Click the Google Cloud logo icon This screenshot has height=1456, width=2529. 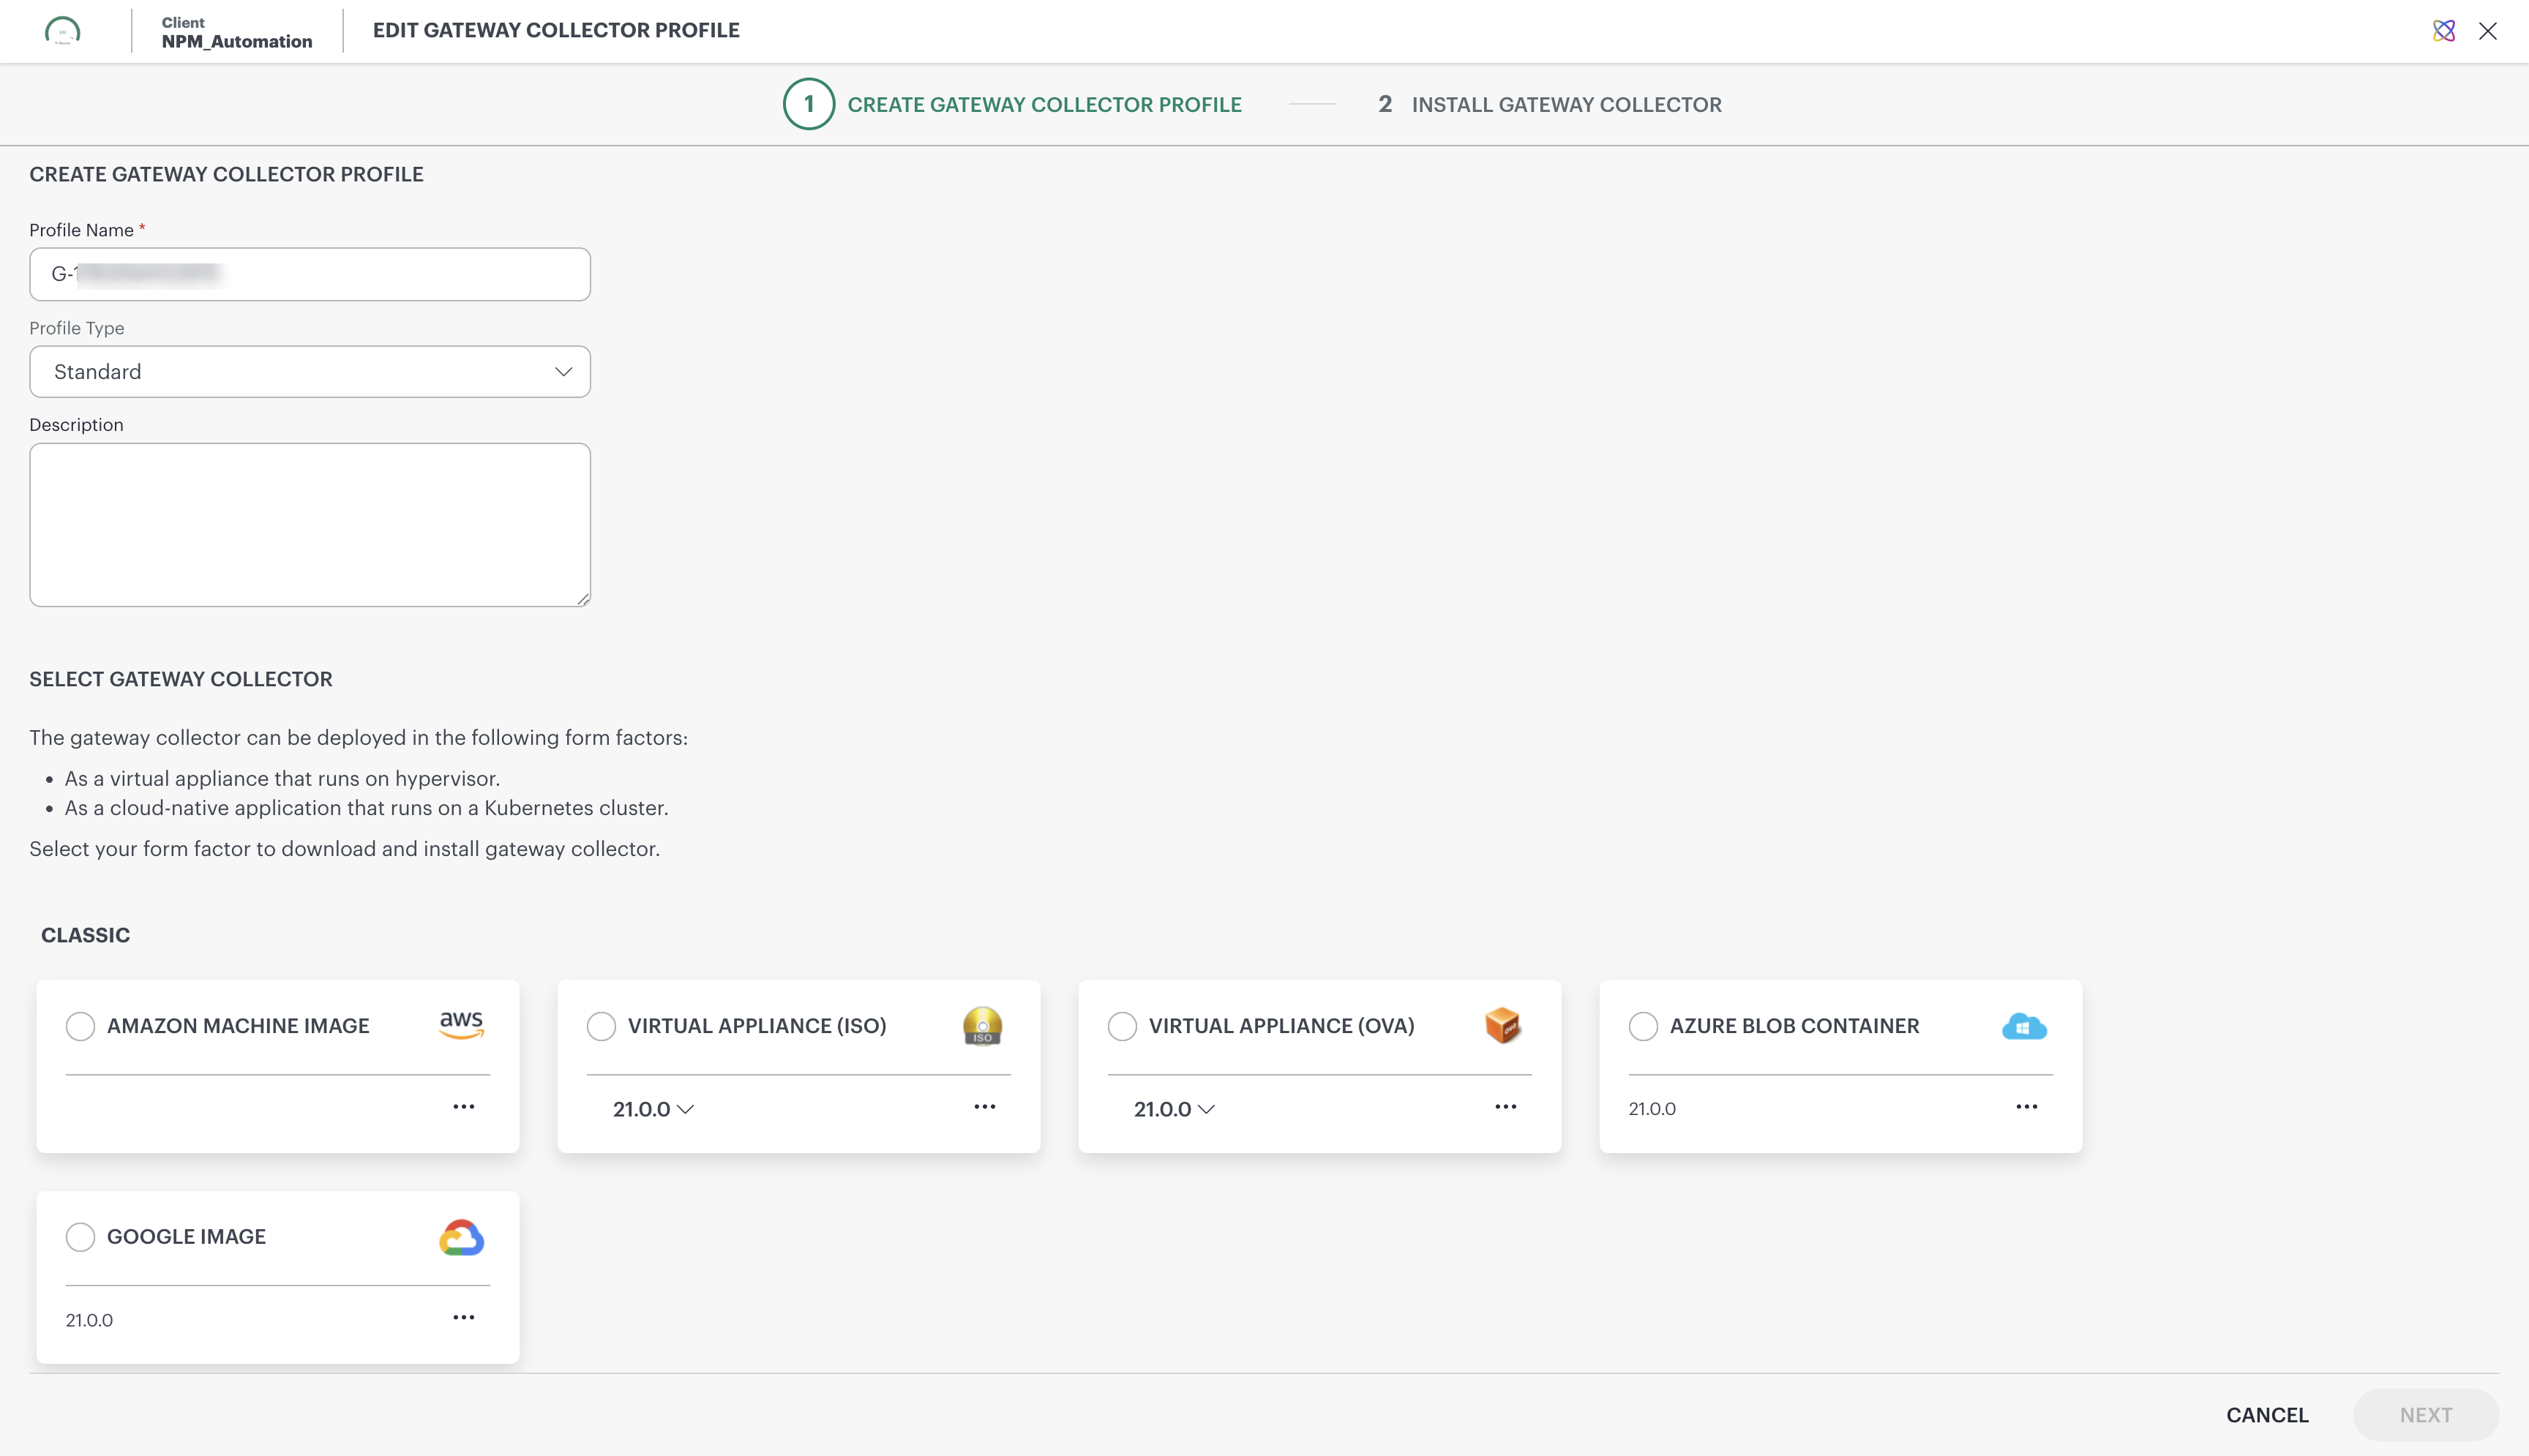(461, 1237)
